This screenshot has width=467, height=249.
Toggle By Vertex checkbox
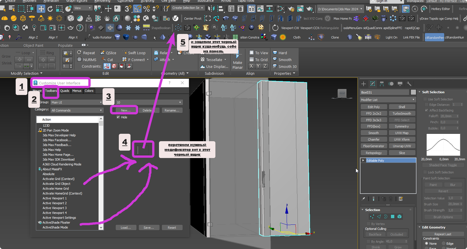click(x=368, y=224)
